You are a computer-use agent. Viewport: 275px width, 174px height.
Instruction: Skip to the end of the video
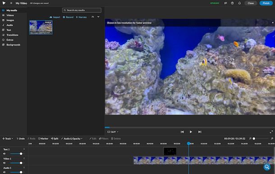pos(200,132)
